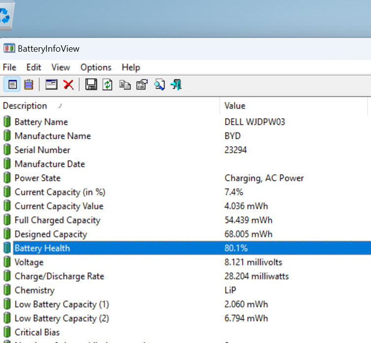Screen dimensions: 371x343
Task: Click the battery icon beside Voltage
Action: pos(7,262)
